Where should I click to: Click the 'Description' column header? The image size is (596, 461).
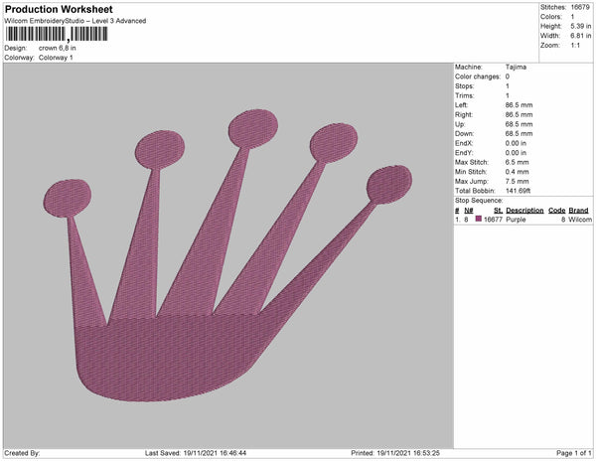point(524,211)
